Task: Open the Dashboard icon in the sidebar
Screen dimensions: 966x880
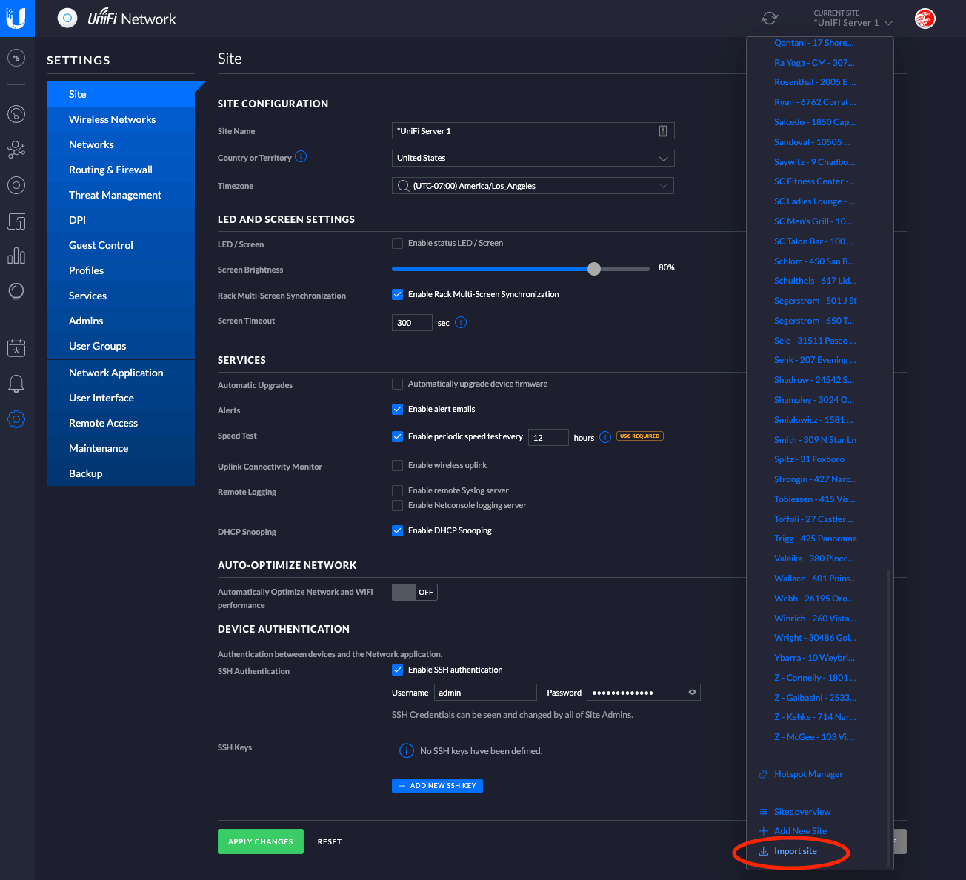Action: point(16,114)
